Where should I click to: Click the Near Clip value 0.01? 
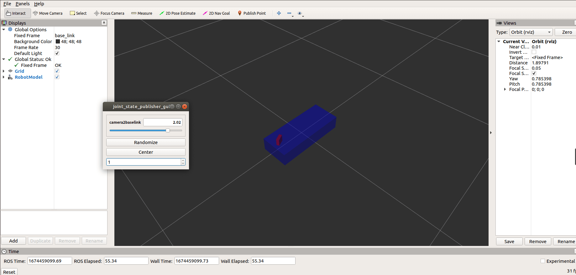(x=536, y=47)
